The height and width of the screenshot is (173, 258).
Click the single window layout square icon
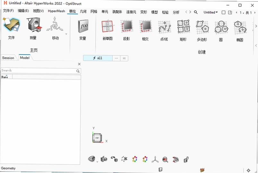223,12
